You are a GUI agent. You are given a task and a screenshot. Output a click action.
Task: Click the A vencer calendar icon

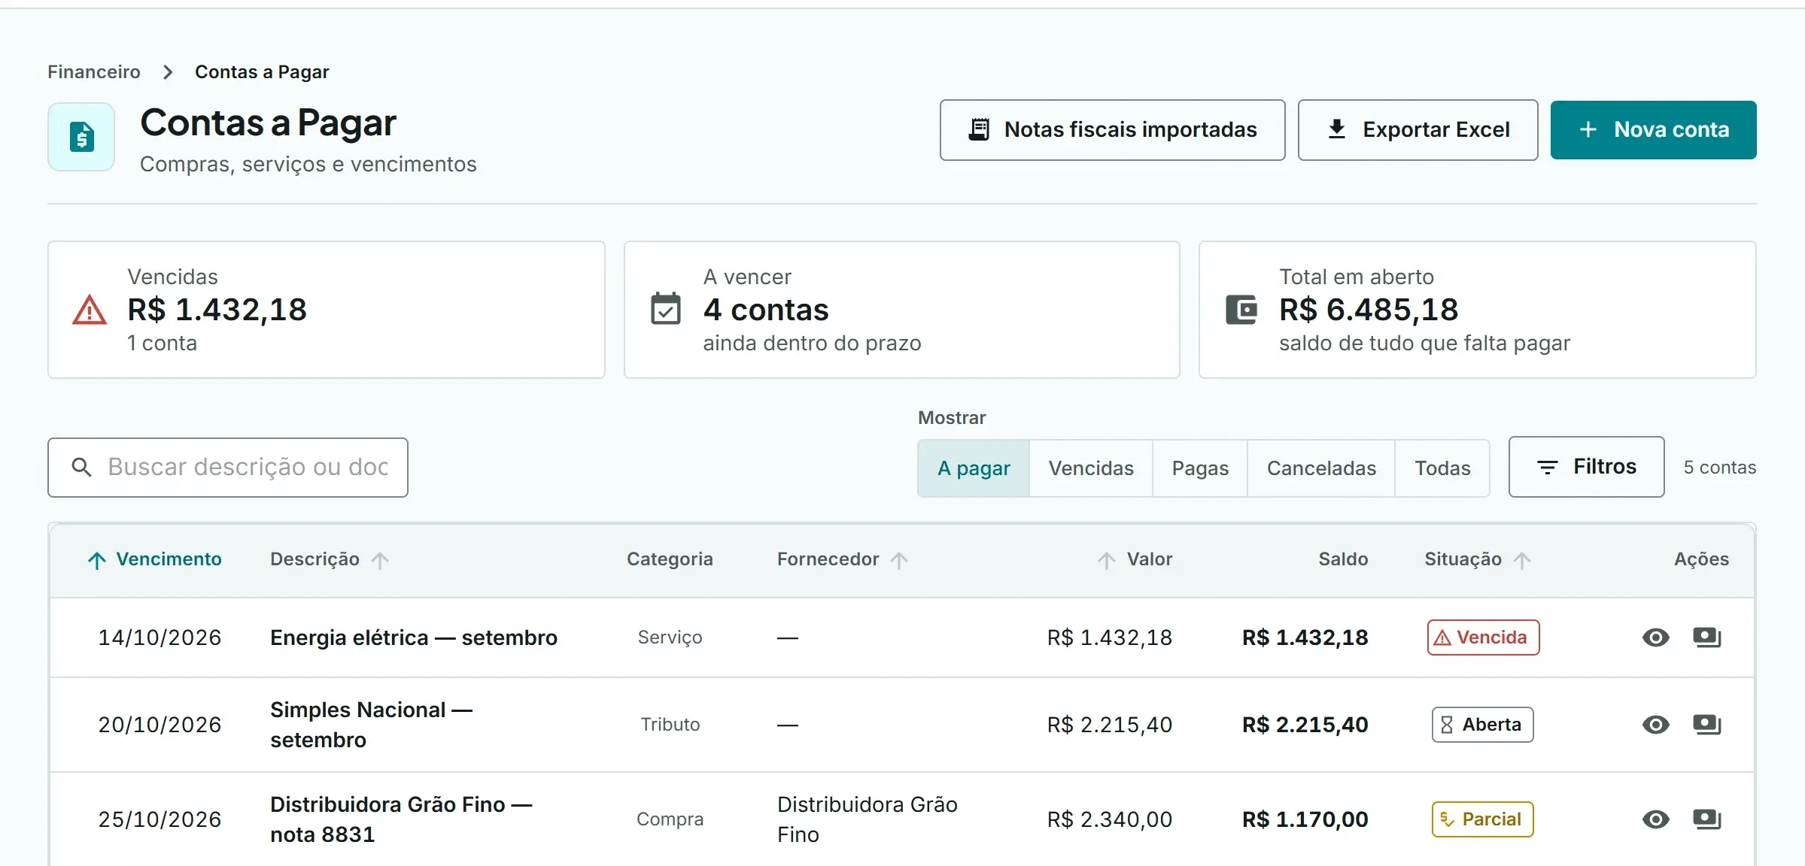pos(665,309)
